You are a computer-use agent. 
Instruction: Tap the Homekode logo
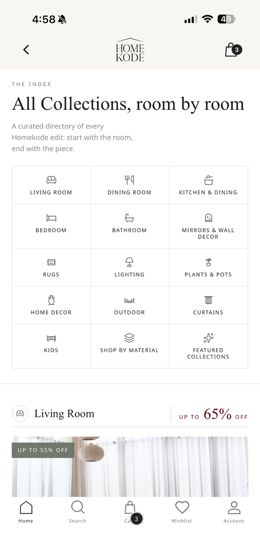click(x=130, y=50)
